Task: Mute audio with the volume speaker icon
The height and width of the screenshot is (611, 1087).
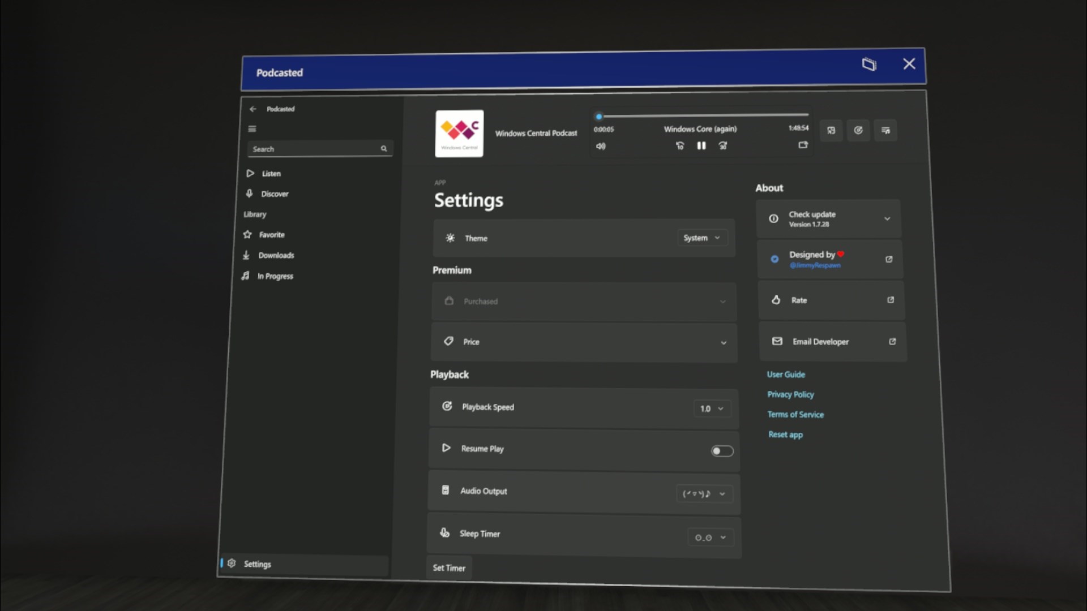Action: [x=601, y=146]
